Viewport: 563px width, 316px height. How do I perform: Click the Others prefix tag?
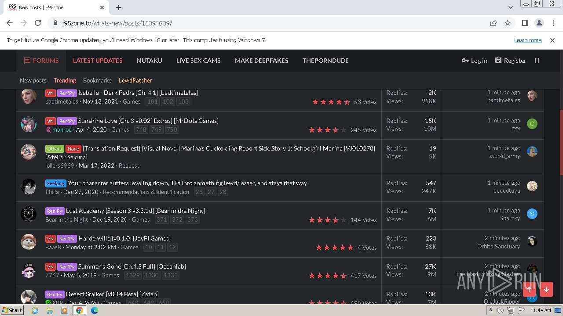pyautogui.click(x=55, y=148)
